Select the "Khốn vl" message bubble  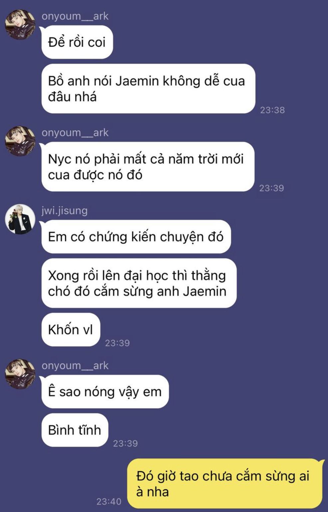(x=71, y=330)
